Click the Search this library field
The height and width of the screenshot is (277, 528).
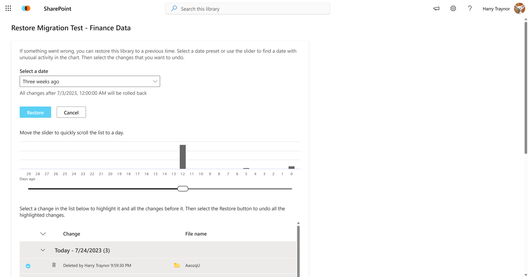(247, 9)
